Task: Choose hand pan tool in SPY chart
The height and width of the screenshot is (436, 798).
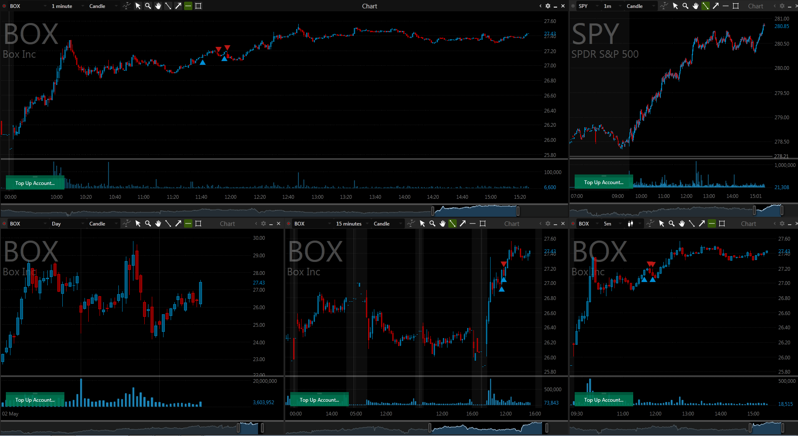Action: click(696, 6)
